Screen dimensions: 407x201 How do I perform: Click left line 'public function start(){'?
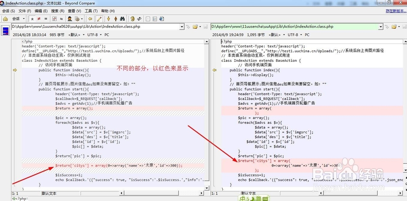click(x=64, y=89)
